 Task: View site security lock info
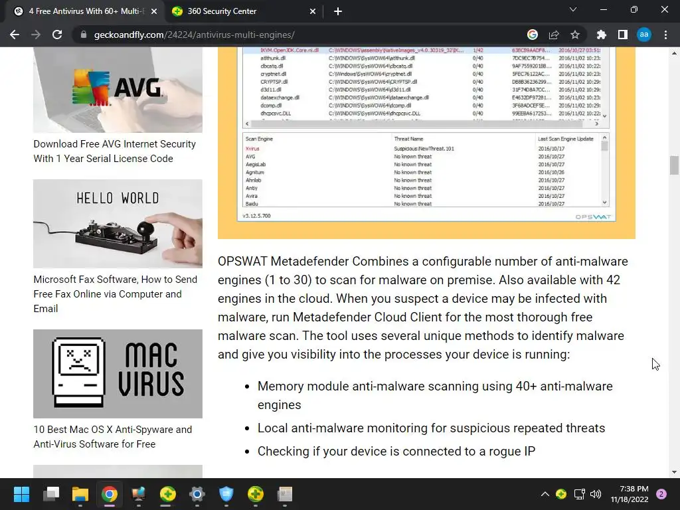coord(83,35)
